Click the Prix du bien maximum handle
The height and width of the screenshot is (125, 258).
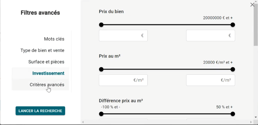point(233,25)
